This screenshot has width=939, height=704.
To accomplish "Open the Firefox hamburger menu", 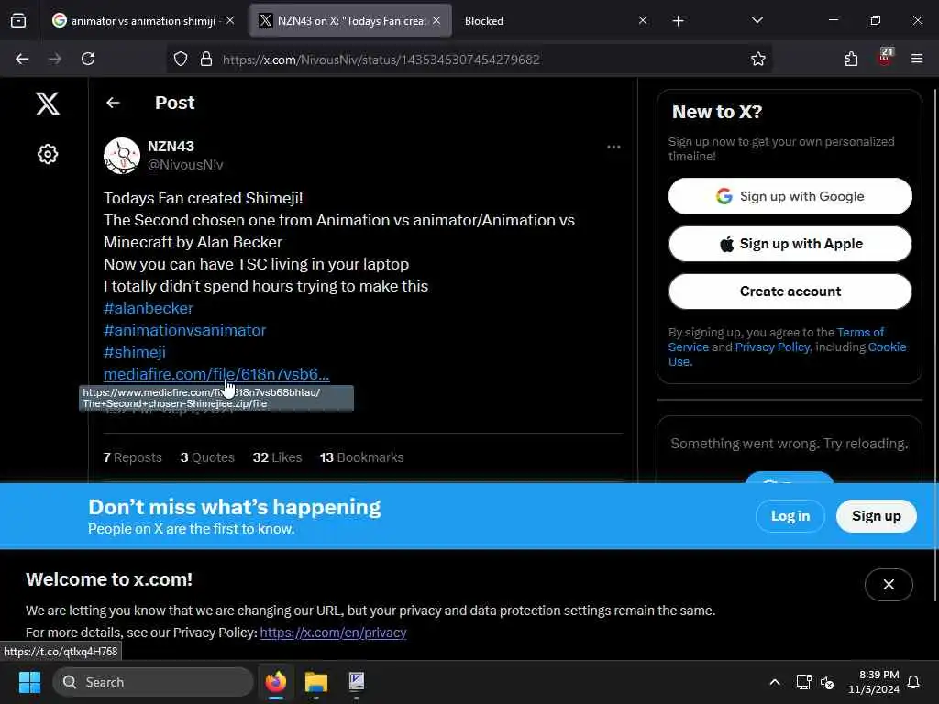I will (x=916, y=59).
